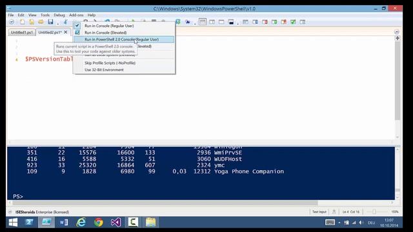Click the ymc process row

coord(126,166)
